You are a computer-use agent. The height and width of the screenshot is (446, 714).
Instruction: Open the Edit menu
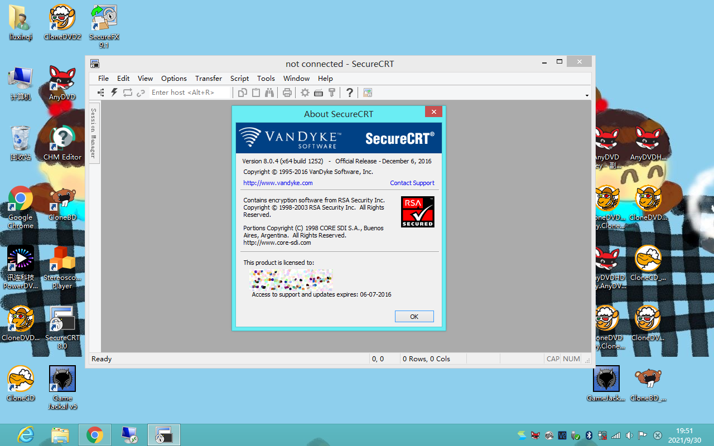(123, 78)
